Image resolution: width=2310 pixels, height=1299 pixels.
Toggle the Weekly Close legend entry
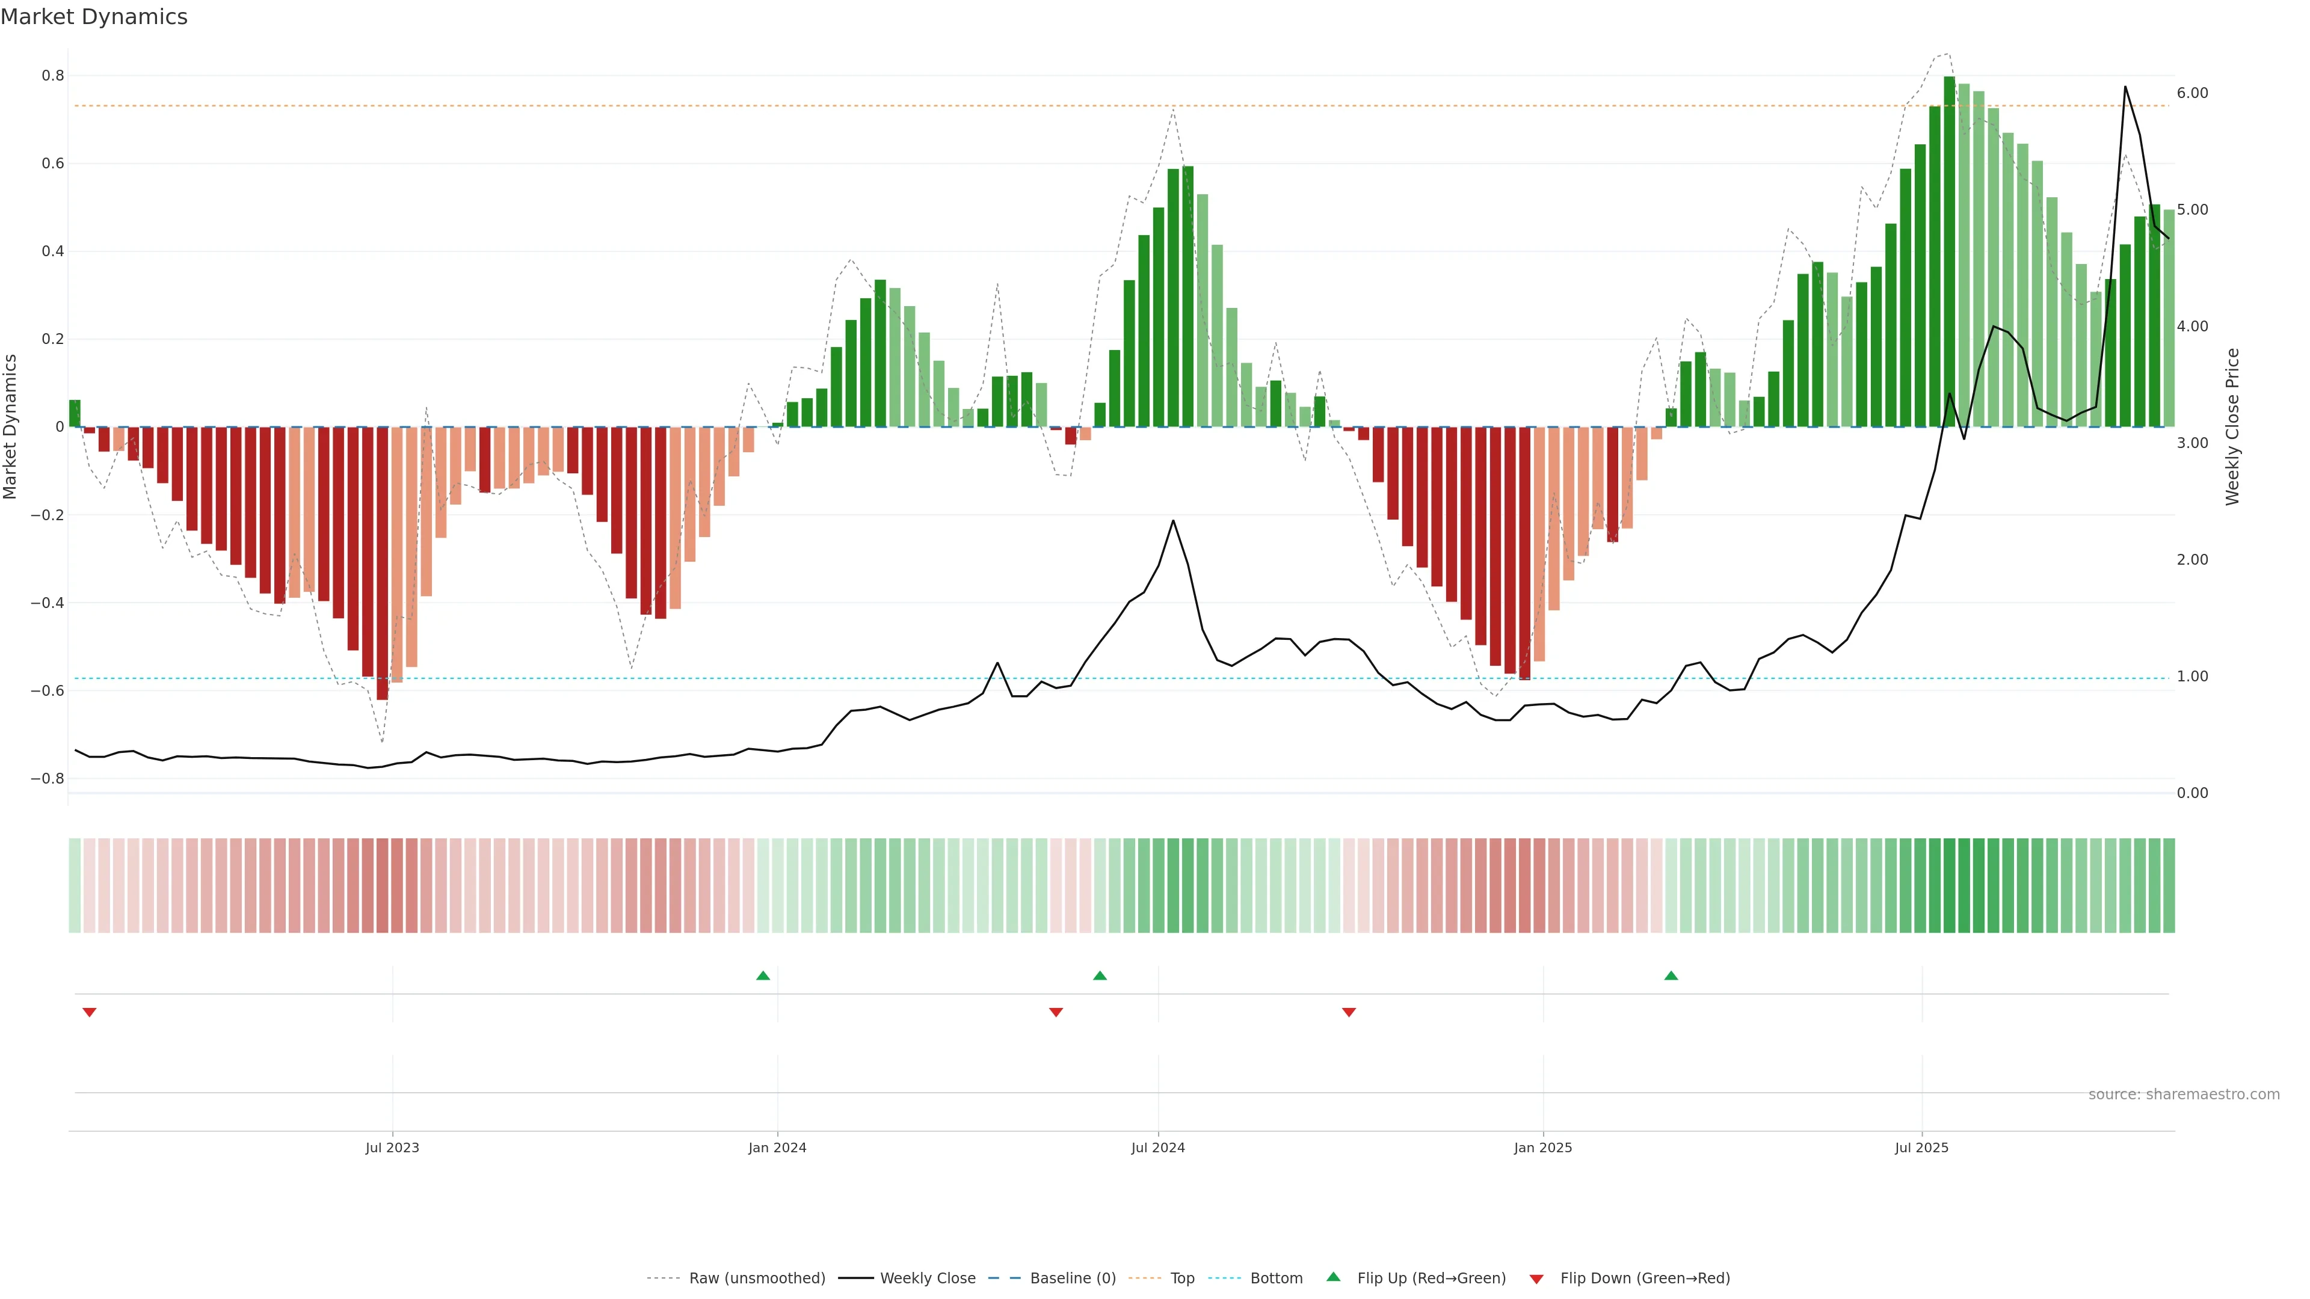coord(927,1279)
